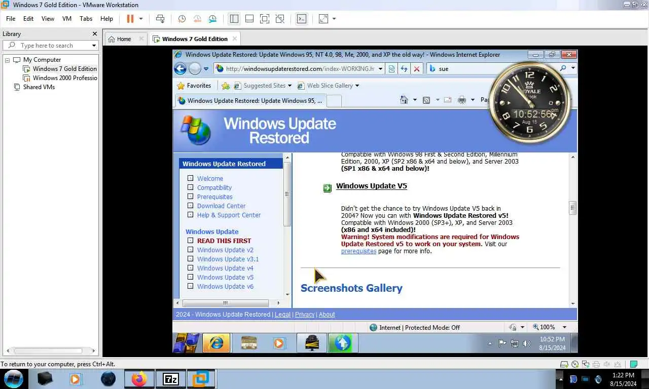Switch to the Home tab

[x=124, y=39]
